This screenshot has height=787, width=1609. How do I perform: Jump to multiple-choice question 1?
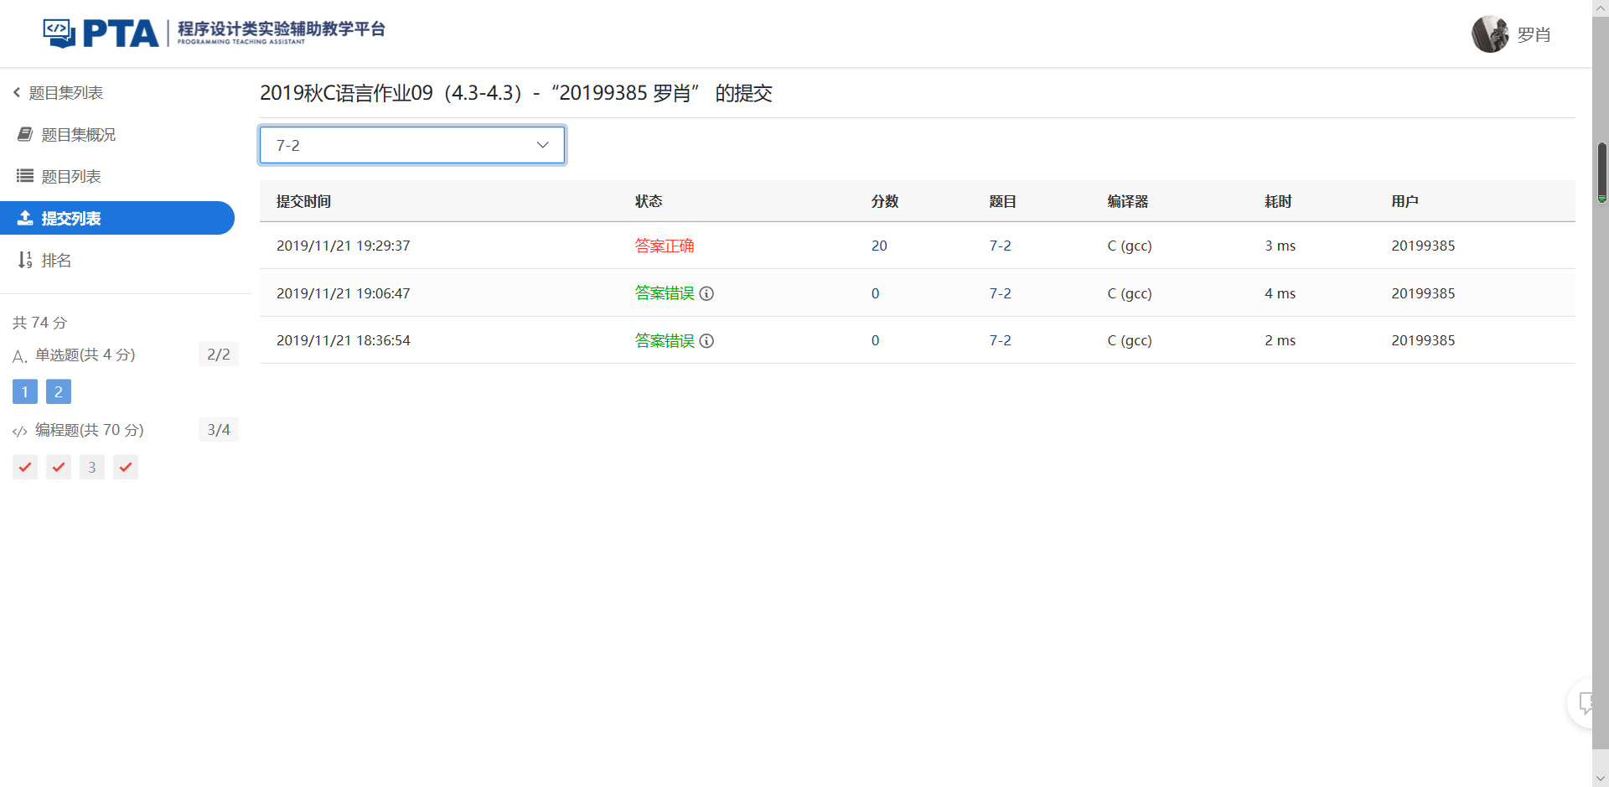click(x=25, y=391)
